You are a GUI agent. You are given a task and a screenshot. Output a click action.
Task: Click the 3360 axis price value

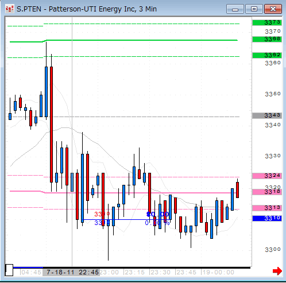point(273,63)
